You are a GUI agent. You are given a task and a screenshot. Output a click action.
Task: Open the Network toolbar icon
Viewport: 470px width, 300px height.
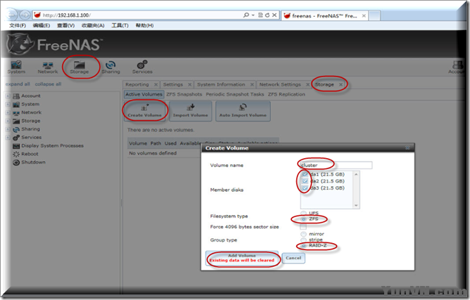[x=48, y=67]
